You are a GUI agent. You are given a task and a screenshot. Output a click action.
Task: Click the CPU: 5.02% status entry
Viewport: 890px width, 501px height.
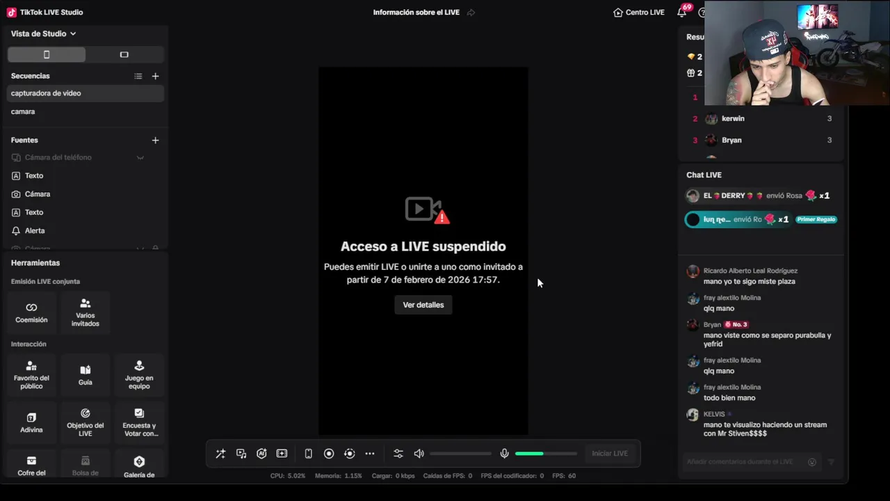click(287, 476)
